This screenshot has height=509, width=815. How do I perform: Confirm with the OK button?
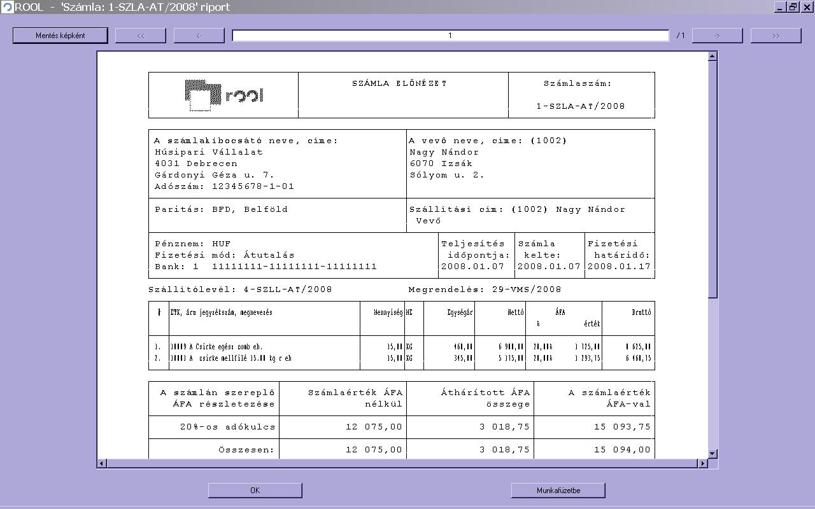[x=255, y=490]
